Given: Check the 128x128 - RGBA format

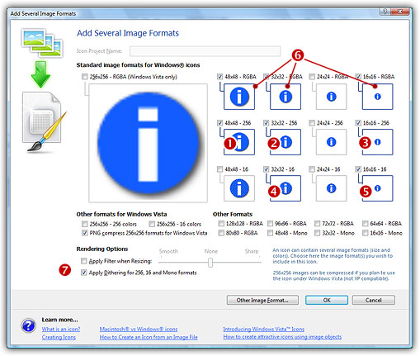Looking at the screenshot, I should [221, 223].
